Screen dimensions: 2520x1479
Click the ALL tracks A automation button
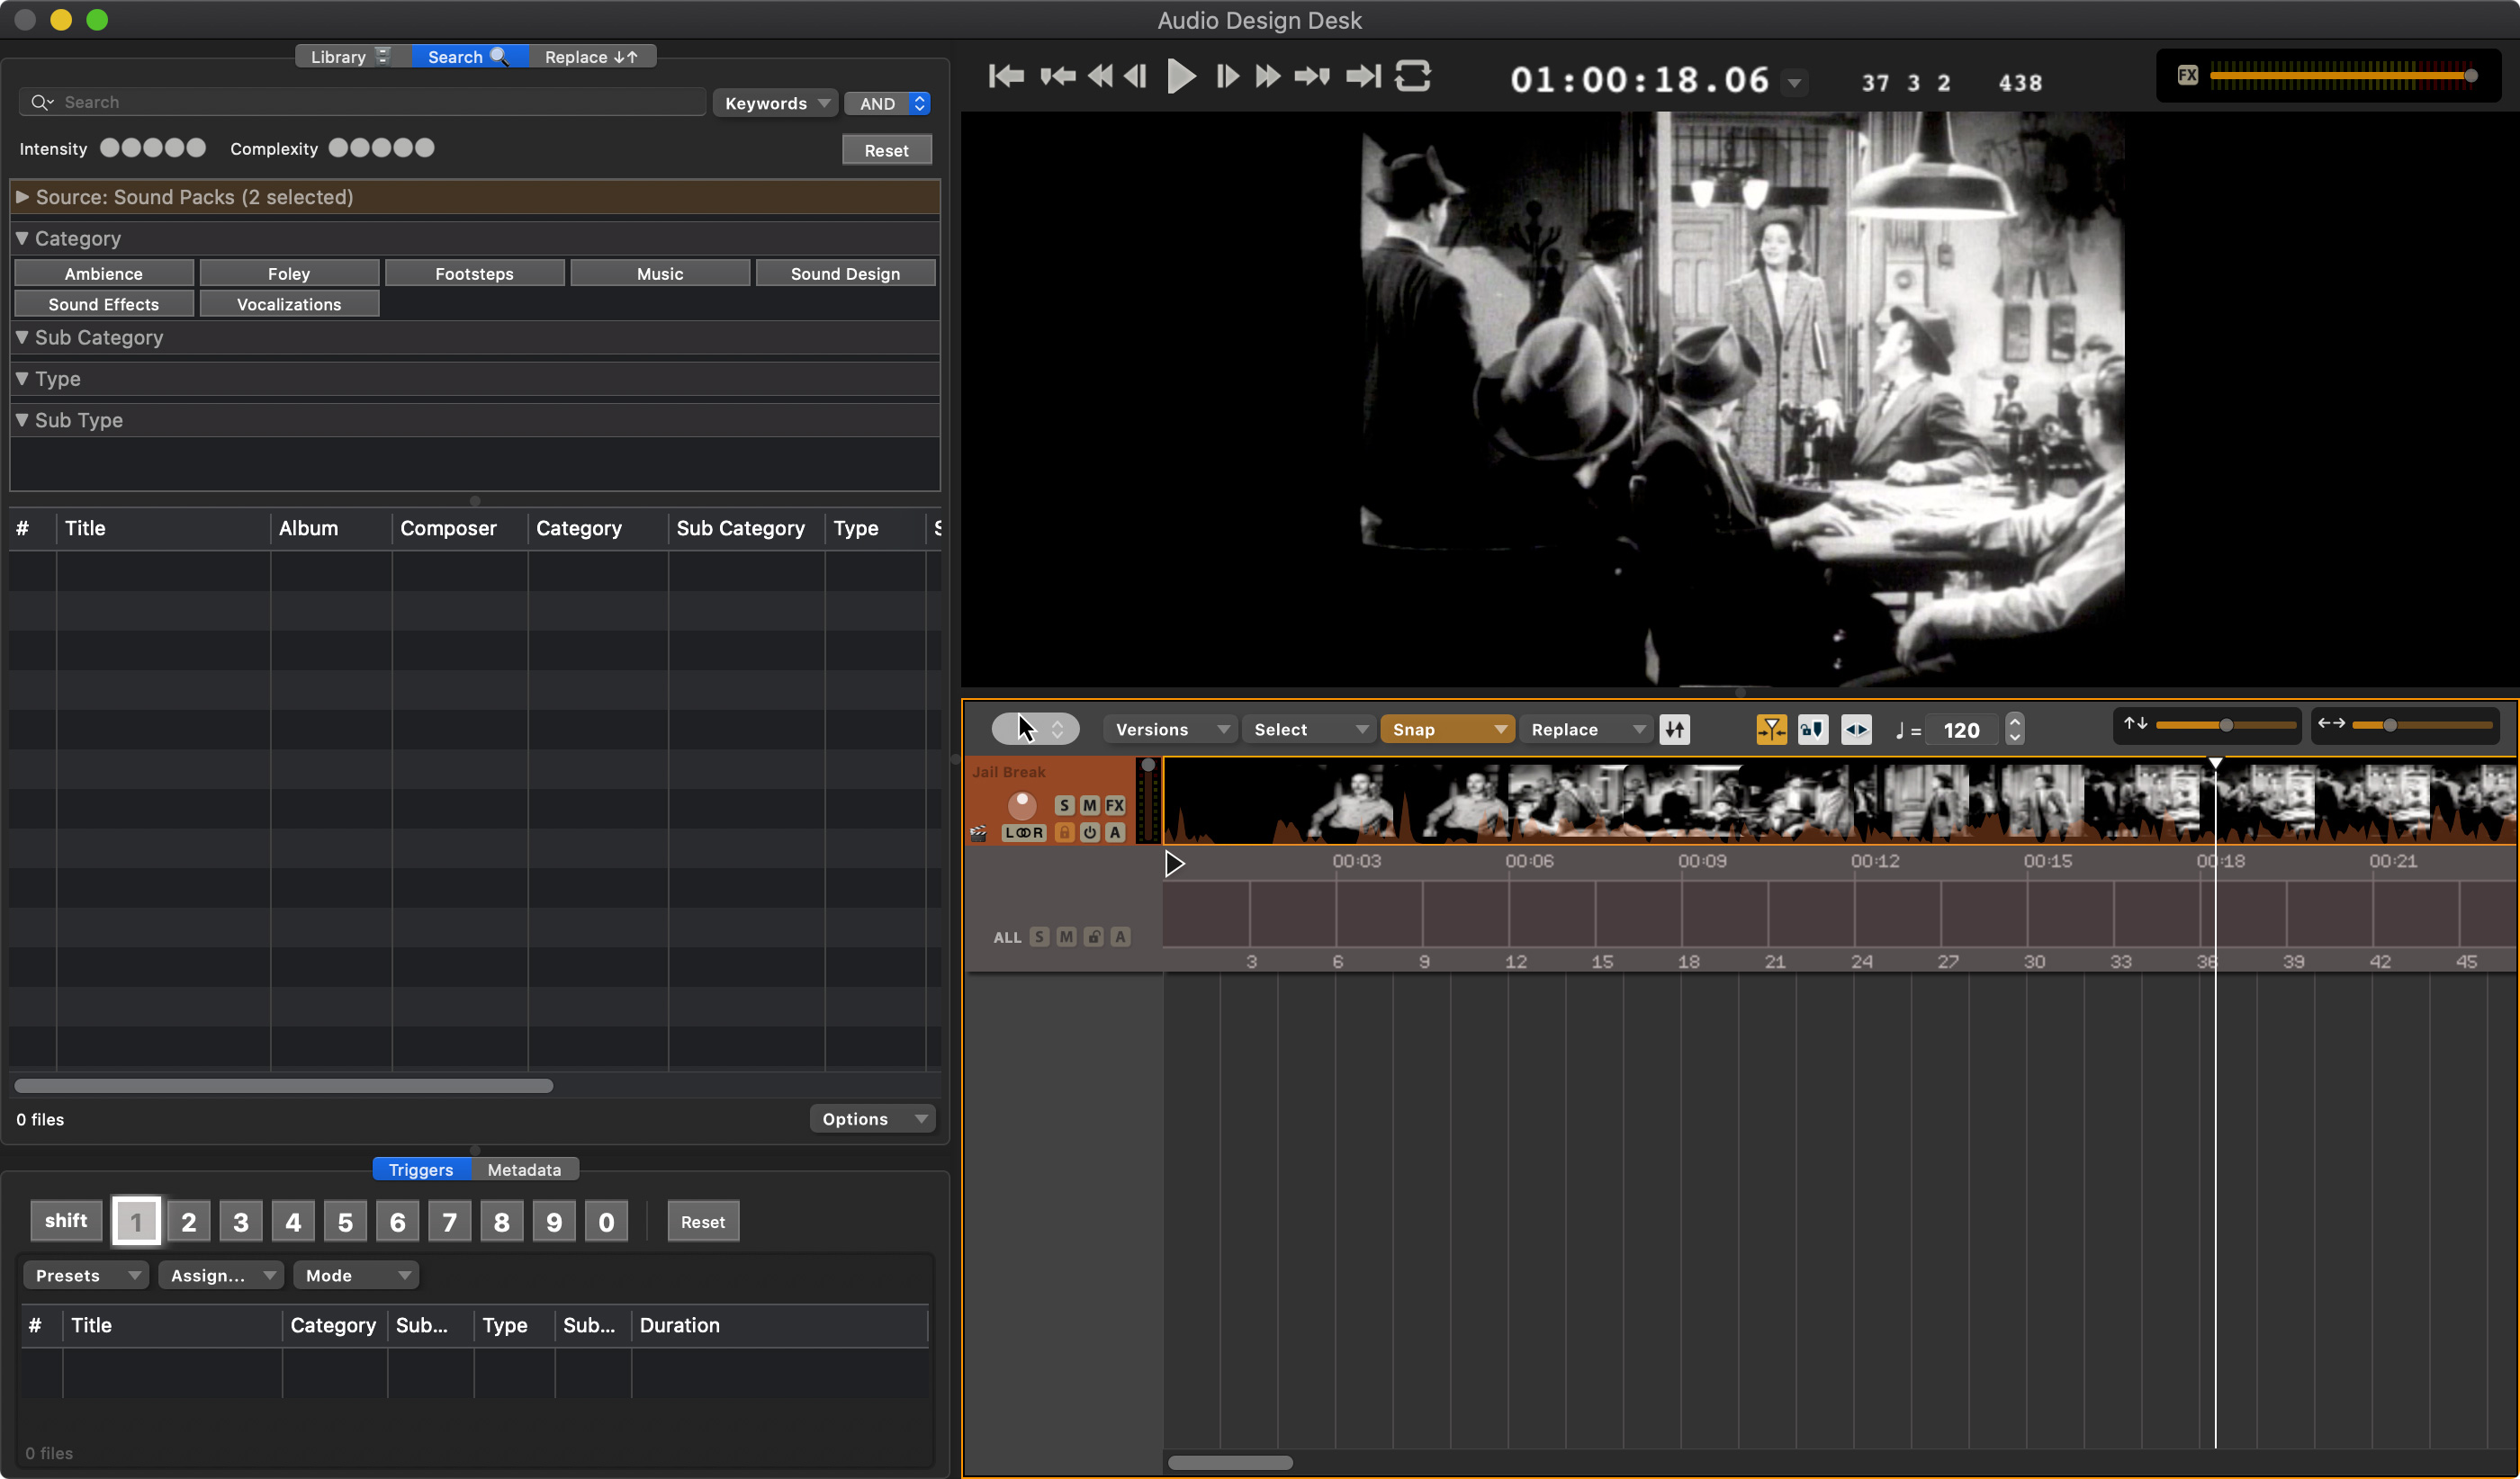(x=1120, y=937)
